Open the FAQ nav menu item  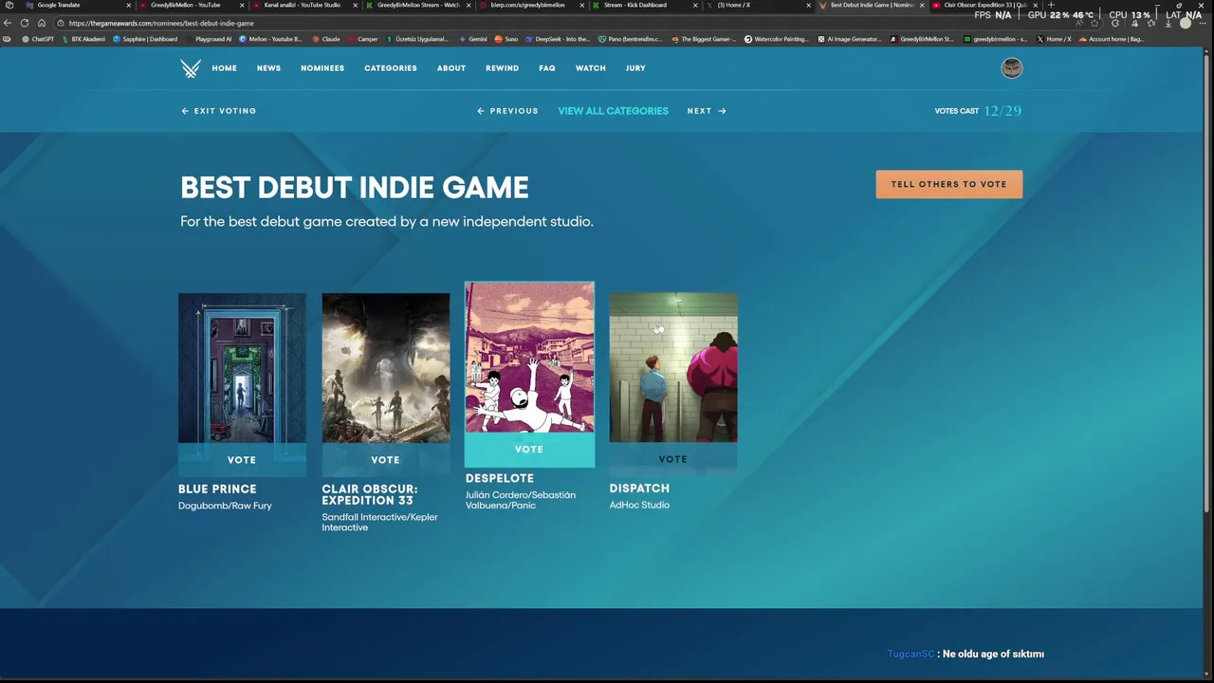tap(547, 68)
